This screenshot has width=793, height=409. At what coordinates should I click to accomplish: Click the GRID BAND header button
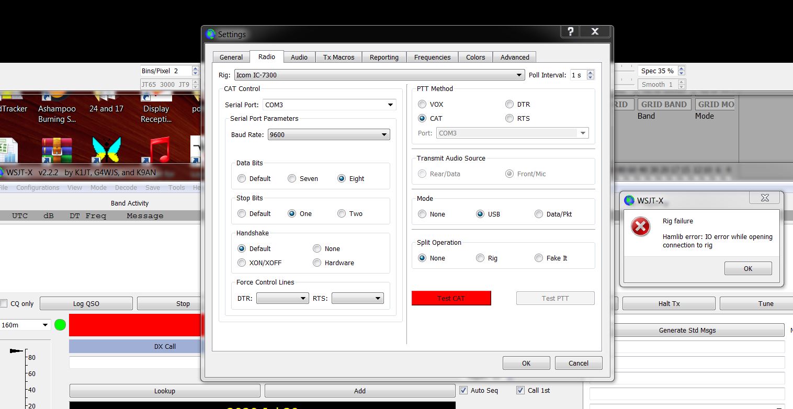pos(664,104)
